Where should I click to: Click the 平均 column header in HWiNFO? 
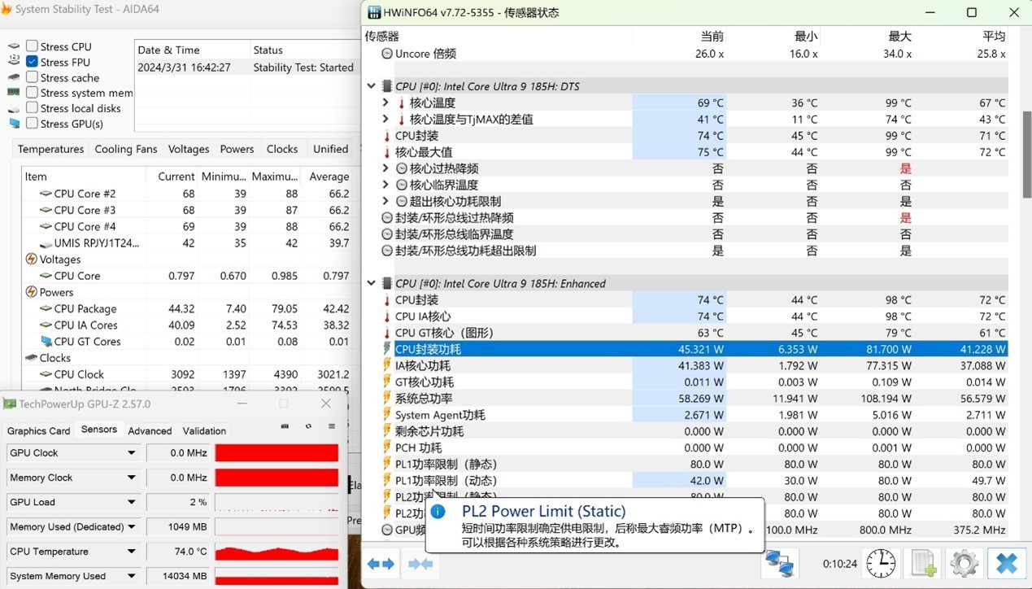click(994, 37)
